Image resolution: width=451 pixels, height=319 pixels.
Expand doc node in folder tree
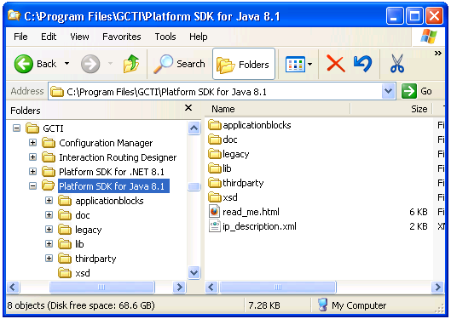click(49, 214)
